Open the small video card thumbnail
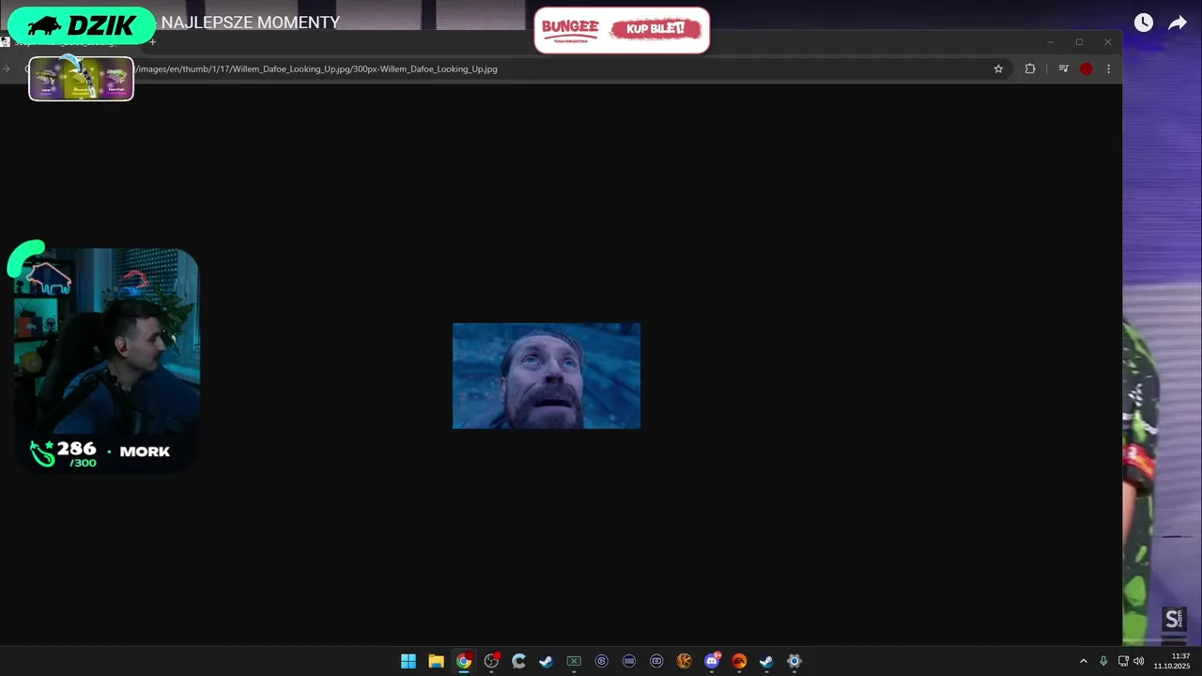The height and width of the screenshot is (676, 1202). click(82, 79)
